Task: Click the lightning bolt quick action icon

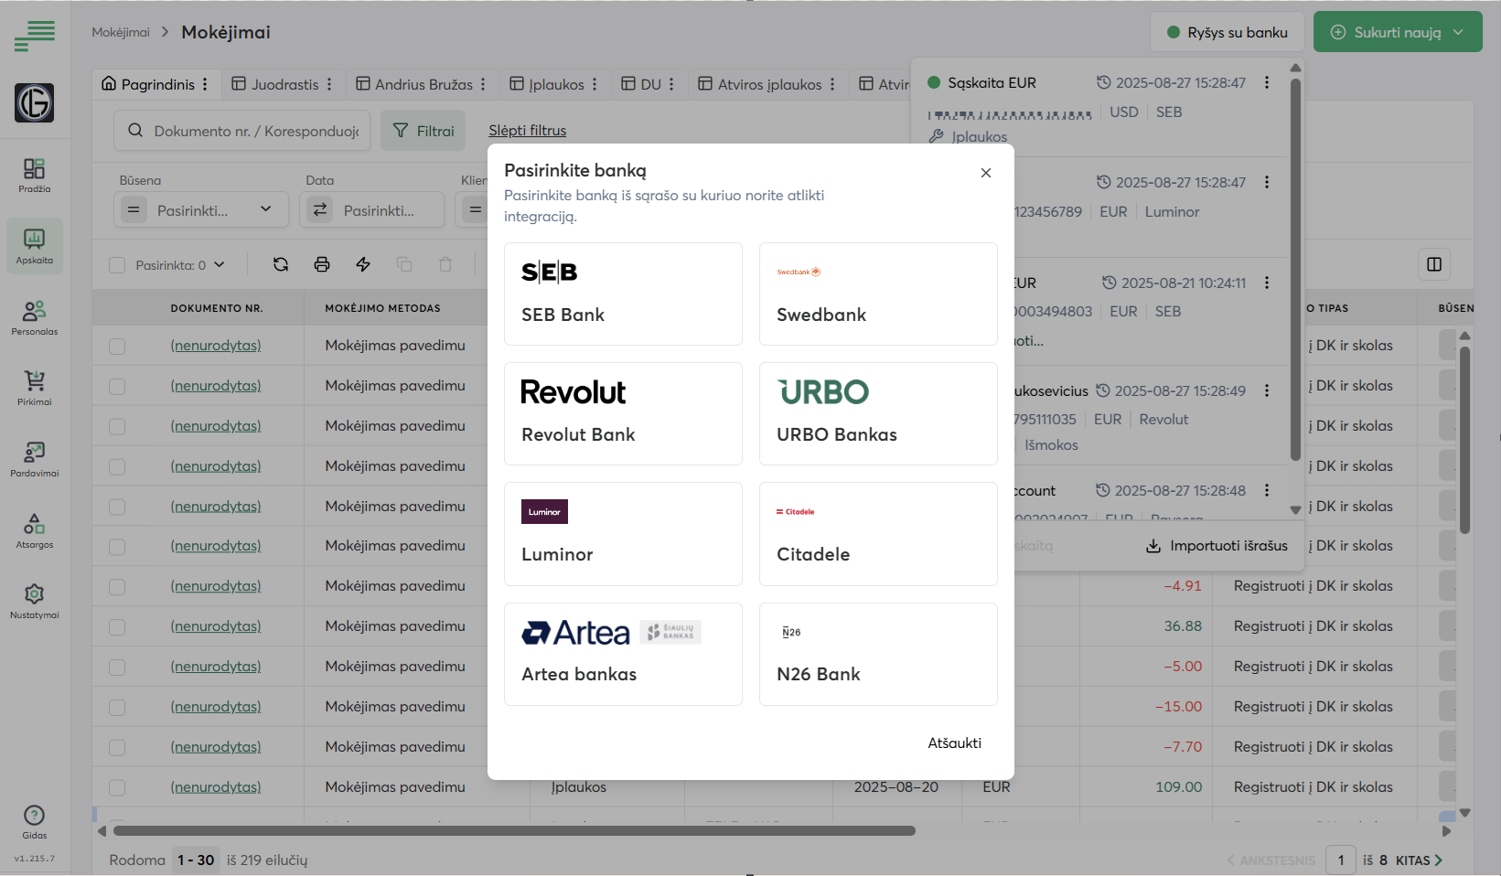Action: tap(363, 264)
